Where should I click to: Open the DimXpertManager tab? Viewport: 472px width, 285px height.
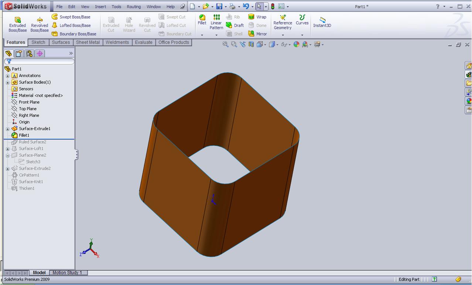(40, 53)
